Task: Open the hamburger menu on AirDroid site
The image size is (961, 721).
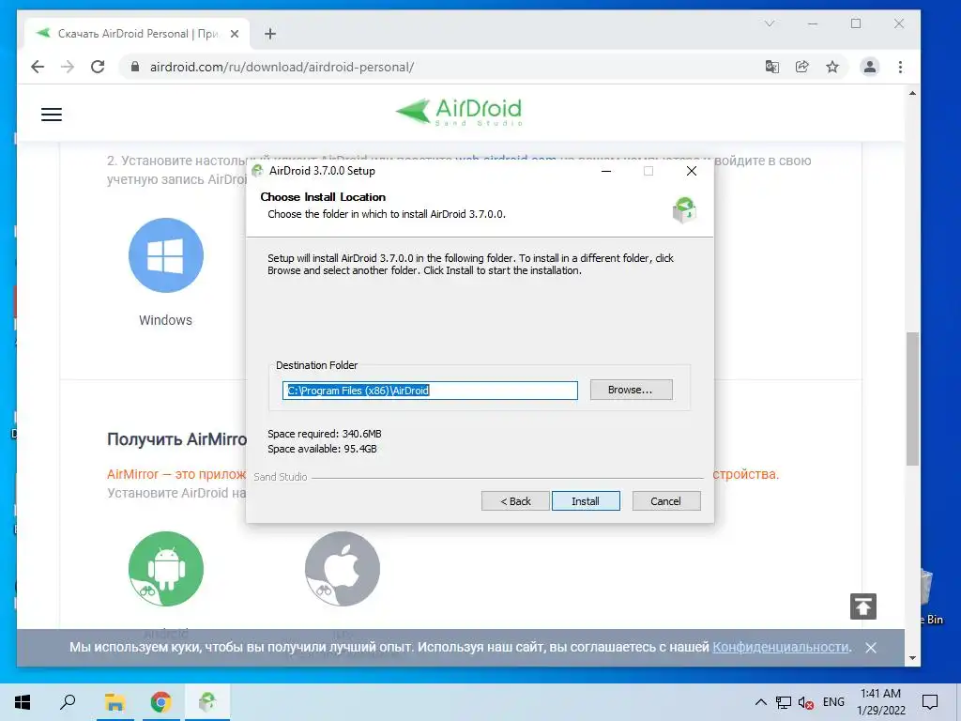Action: click(52, 114)
